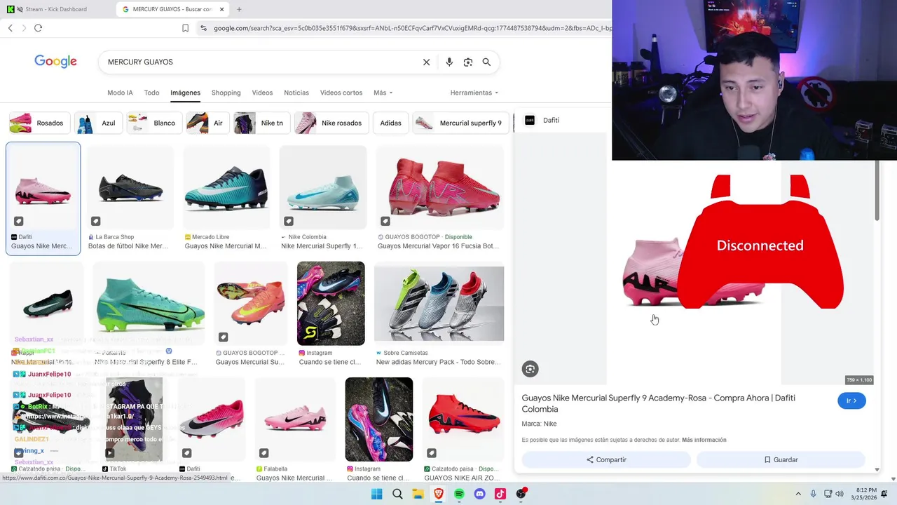This screenshot has height=505, width=897.
Task: View site information icon in address bar
Action: tap(203, 28)
